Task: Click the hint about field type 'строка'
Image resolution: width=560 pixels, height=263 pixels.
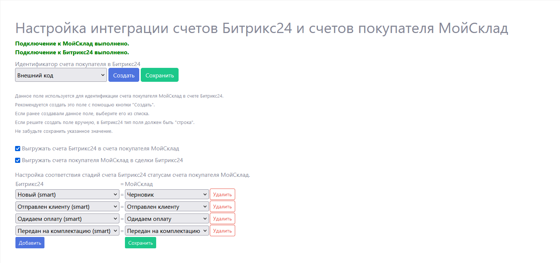Action: pyautogui.click(x=105, y=122)
